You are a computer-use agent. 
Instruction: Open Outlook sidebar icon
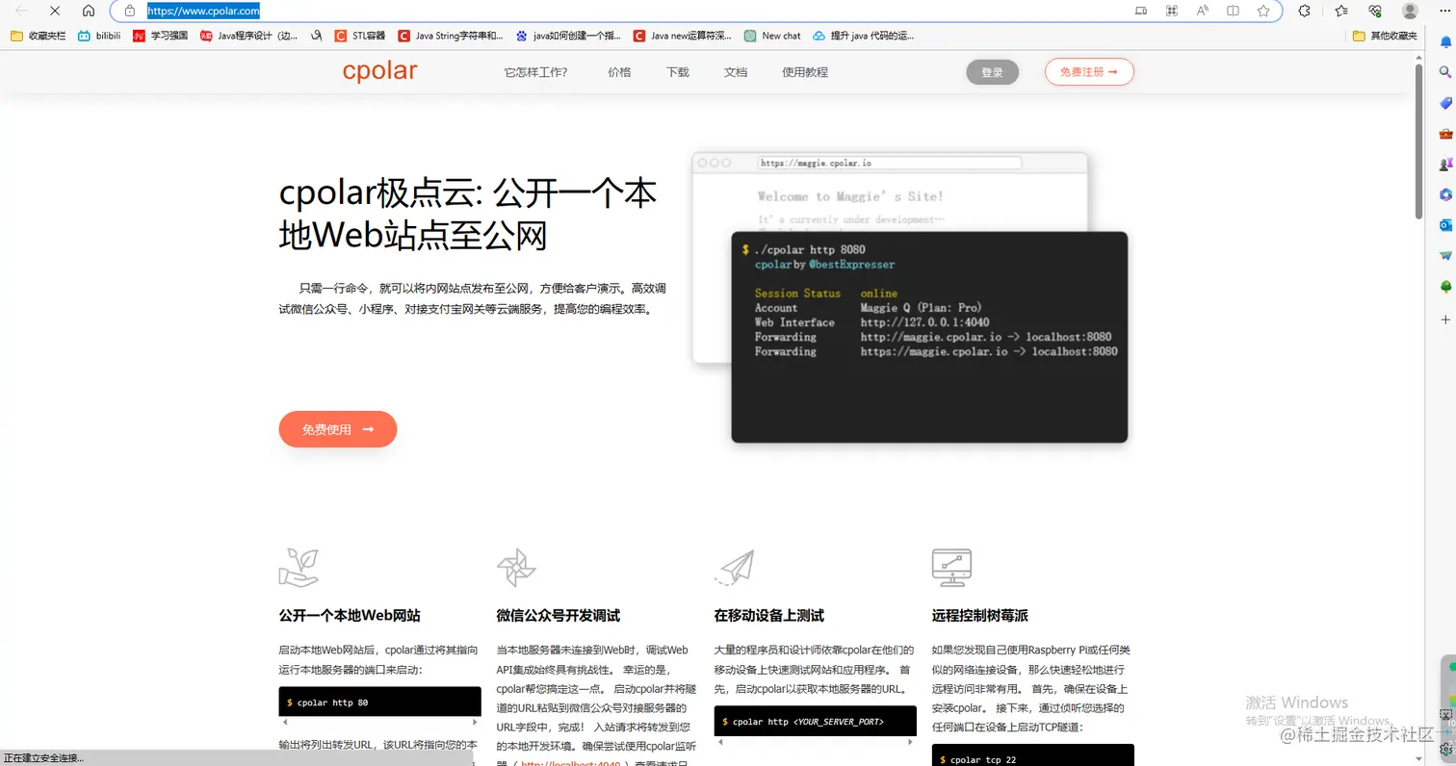click(1445, 225)
